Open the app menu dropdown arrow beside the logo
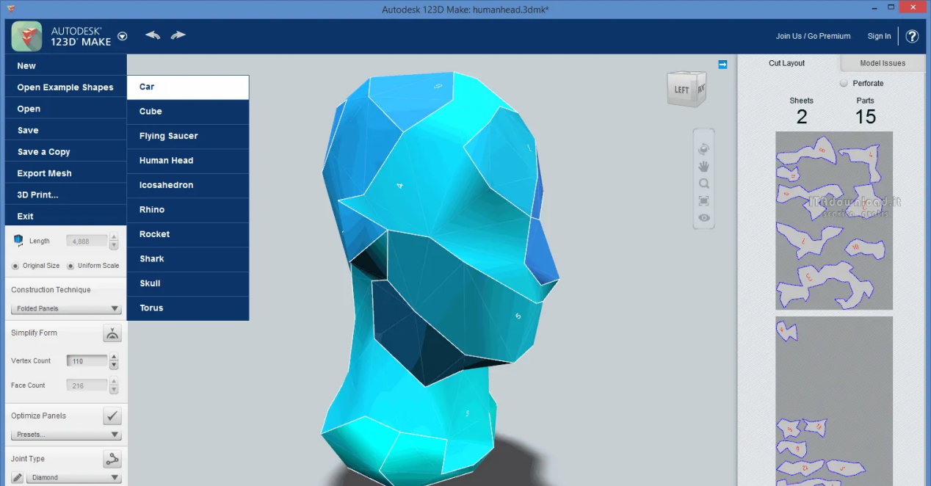 (123, 36)
